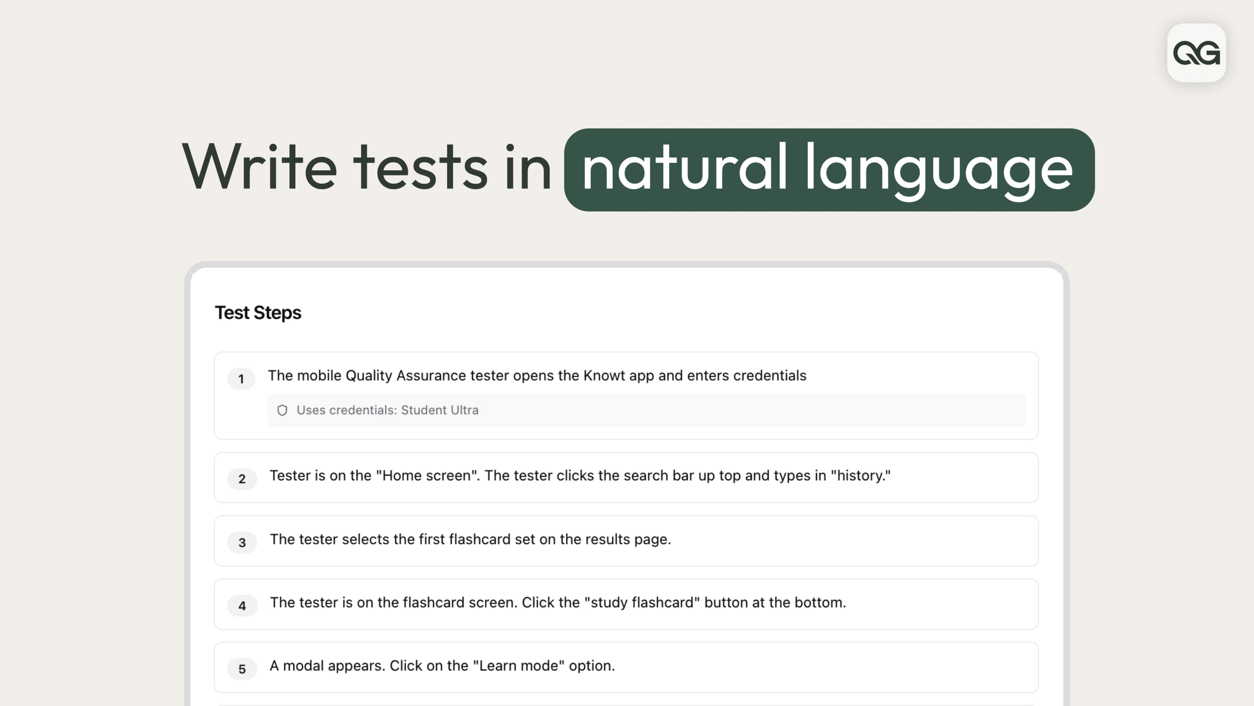Open the Test Steps heading menu
This screenshot has height=706, width=1254.
(x=258, y=312)
